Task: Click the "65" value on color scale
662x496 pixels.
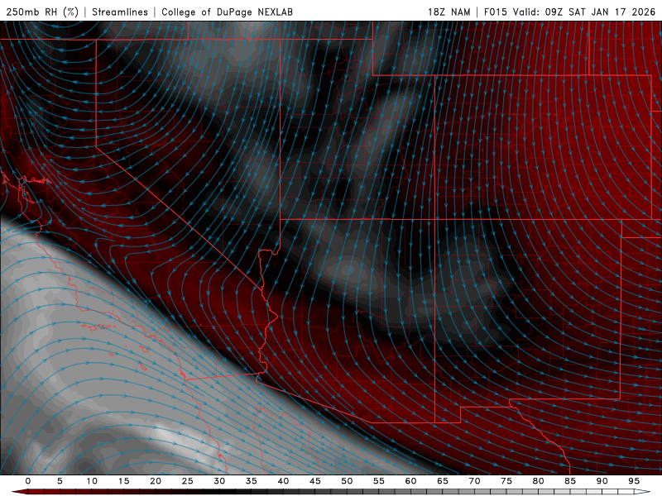Action: pyautogui.click(x=443, y=481)
